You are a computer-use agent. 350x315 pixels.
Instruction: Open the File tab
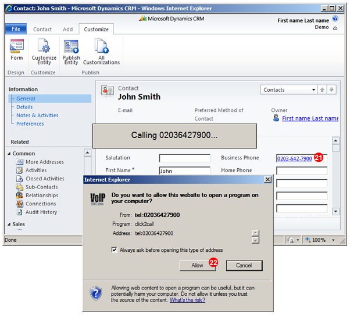click(x=16, y=29)
